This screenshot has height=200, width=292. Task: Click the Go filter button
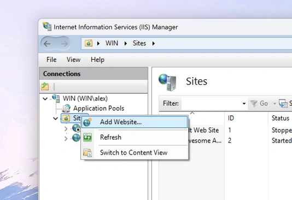pyautogui.click(x=259, y=103)
